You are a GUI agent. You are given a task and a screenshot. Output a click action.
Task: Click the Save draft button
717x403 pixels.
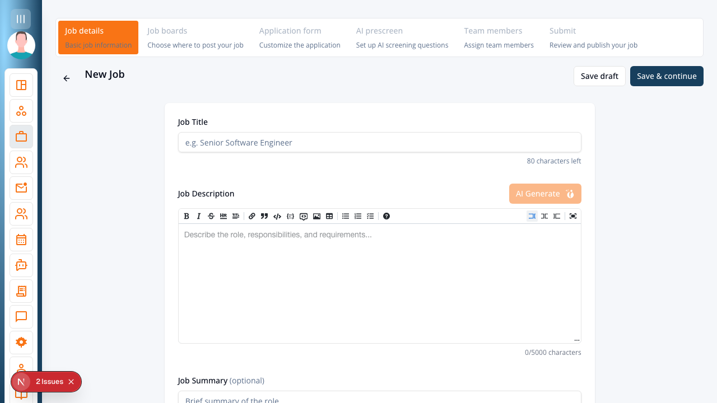pos(599,76)
